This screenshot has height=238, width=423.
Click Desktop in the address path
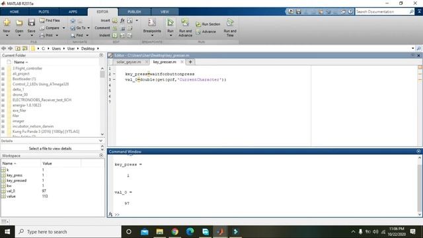(88, 48)
